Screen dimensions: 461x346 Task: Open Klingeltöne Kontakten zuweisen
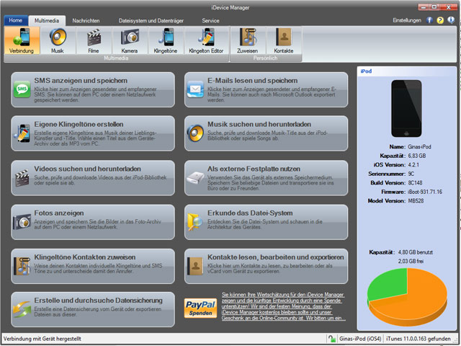tap(93, 266)
